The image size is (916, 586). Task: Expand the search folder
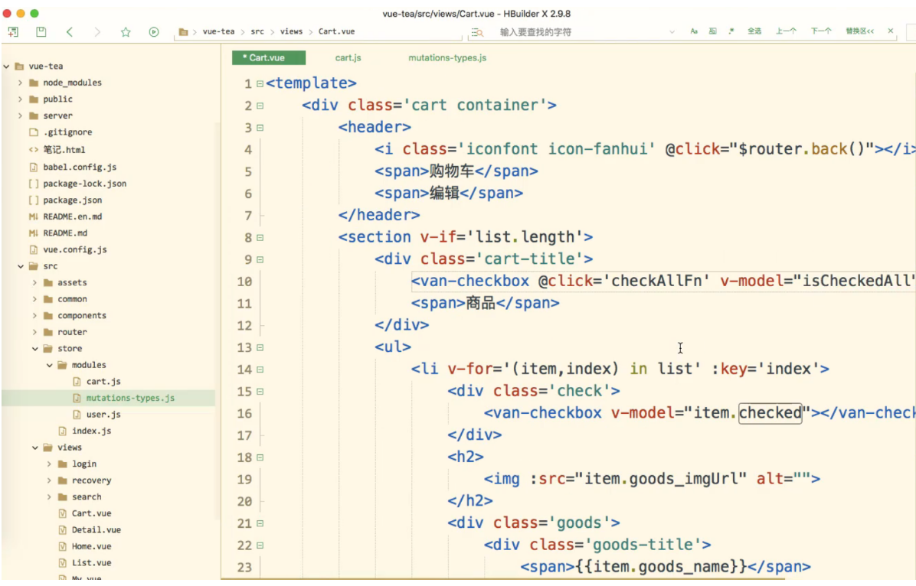49,496
